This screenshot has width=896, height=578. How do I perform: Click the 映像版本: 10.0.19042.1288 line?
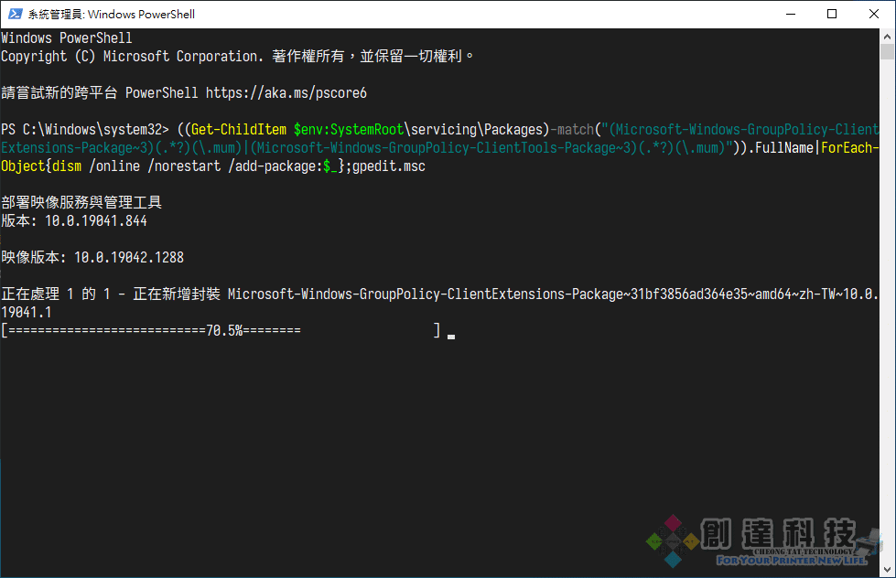92,258
